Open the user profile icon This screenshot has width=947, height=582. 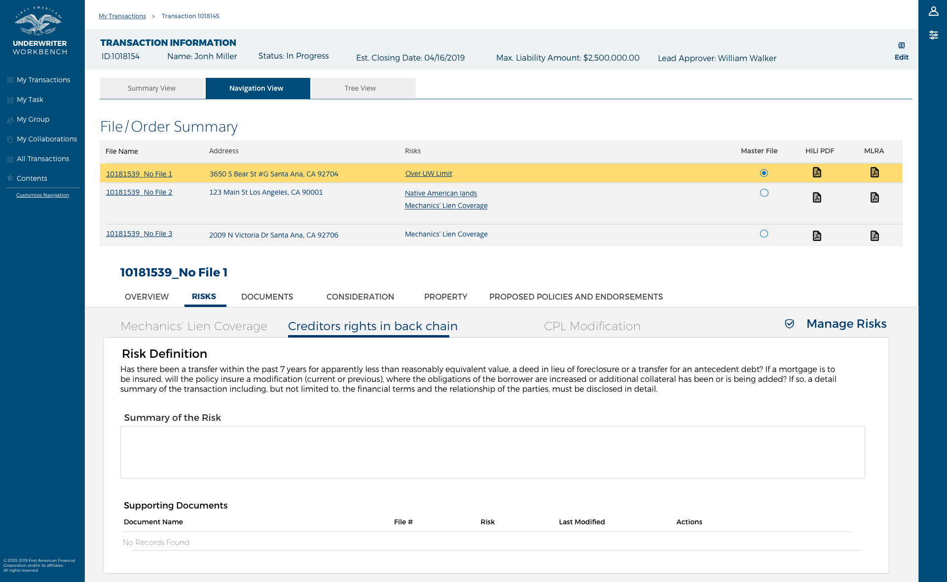coord(933,11)
